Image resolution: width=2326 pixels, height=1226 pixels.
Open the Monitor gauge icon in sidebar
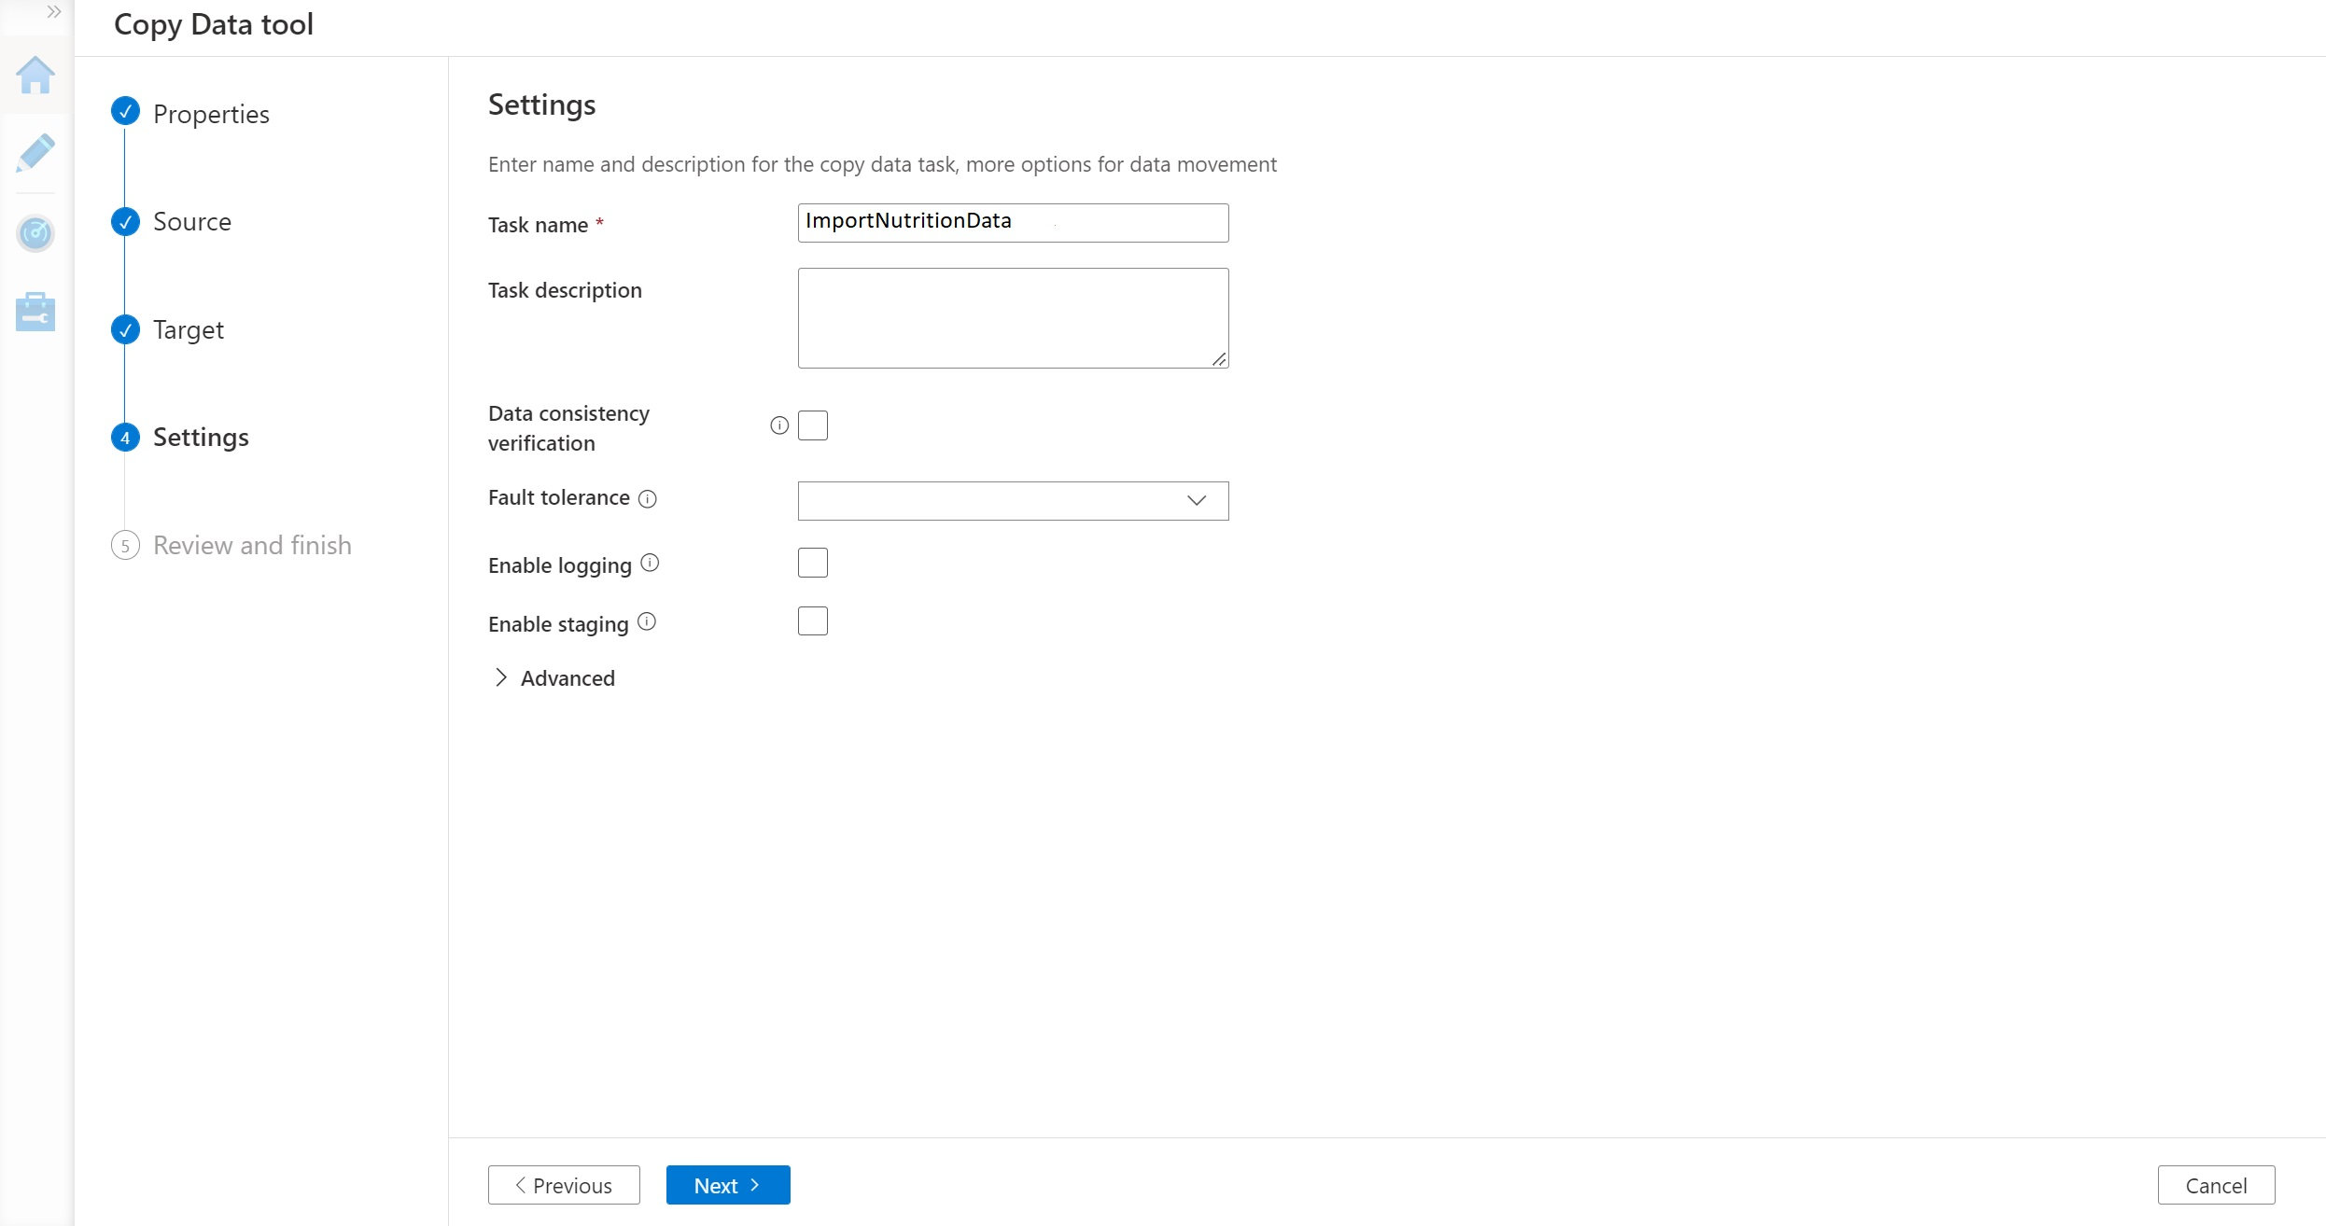(x=35, y=233)
